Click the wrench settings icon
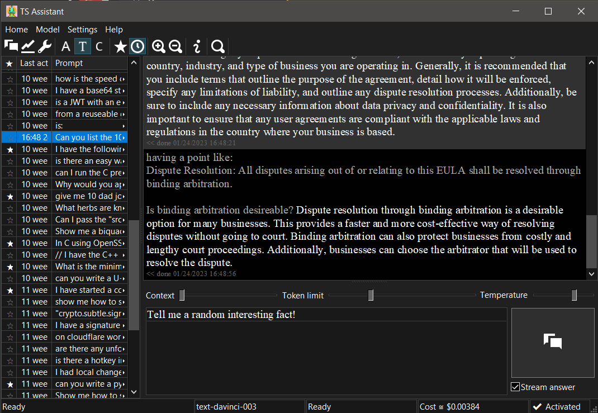Image resolution: width=598 pixels, height=413 pixels. pyautogui.click(x=44, y=46)
